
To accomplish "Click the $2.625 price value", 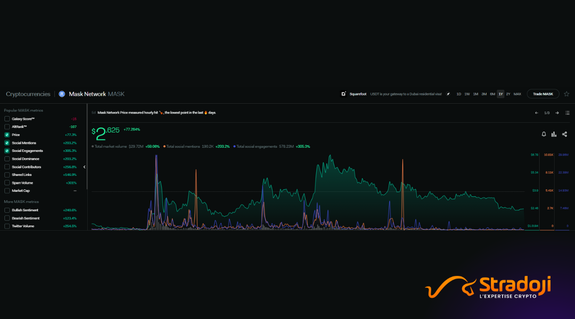I will tap(105, 133).
